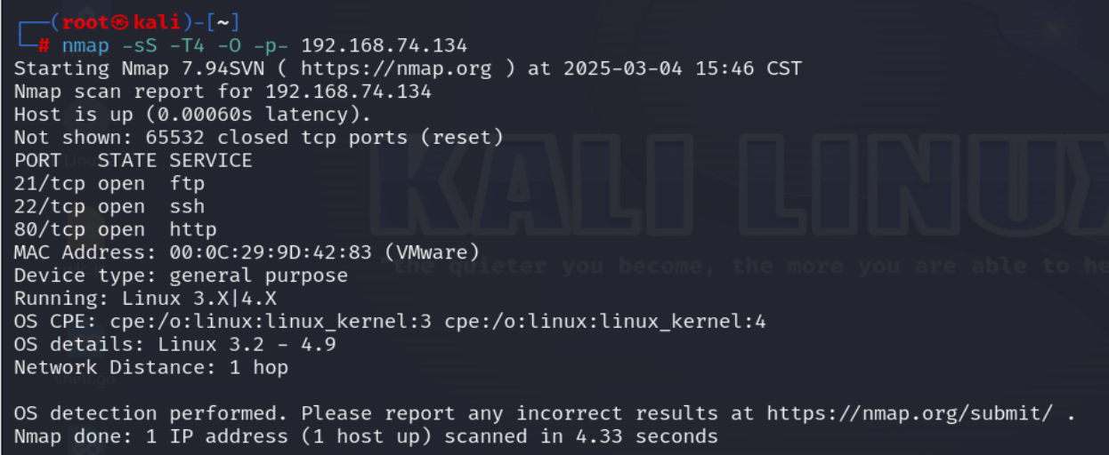Select the -T4 timing flag
Screen dimensions: 1109x455
click(x=187, y=45)
